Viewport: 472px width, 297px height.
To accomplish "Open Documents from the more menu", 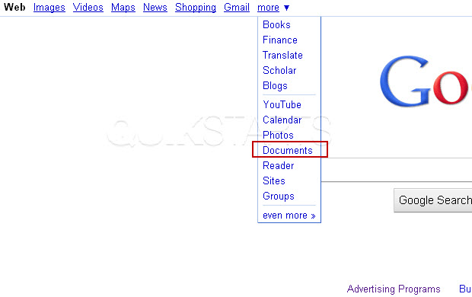I will [288, 150].
